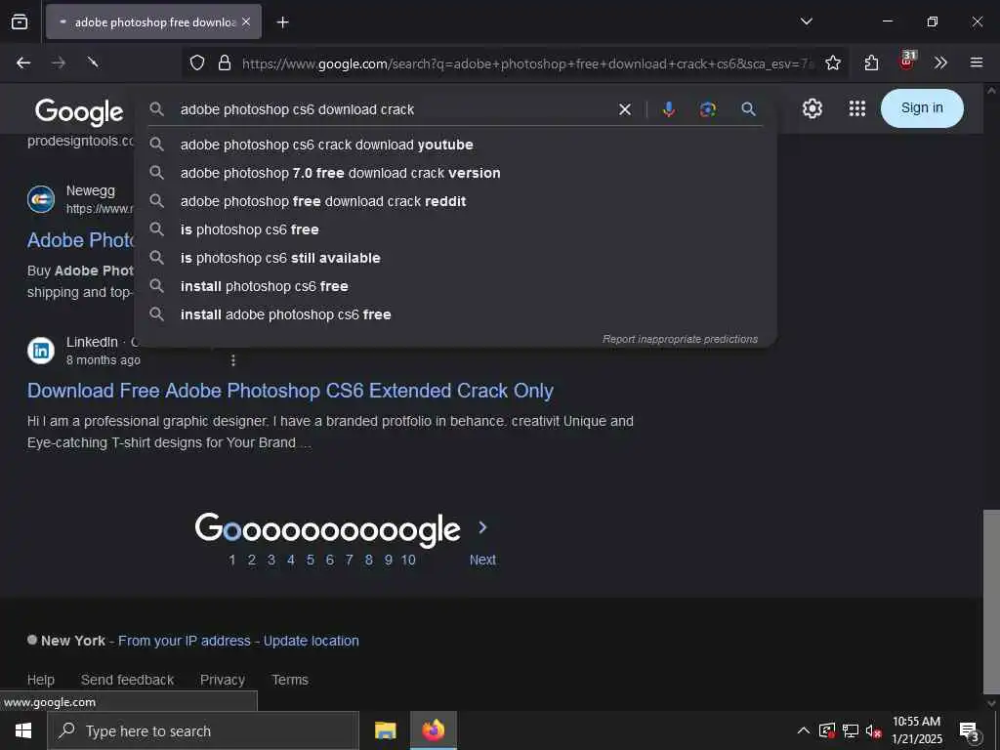Go to results page 3

271,560
